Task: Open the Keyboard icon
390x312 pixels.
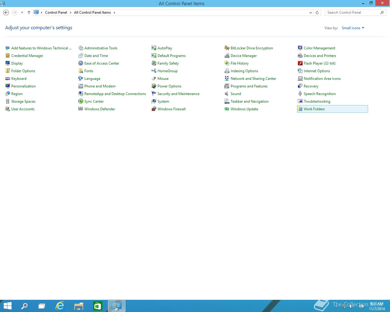Action: 8,79
